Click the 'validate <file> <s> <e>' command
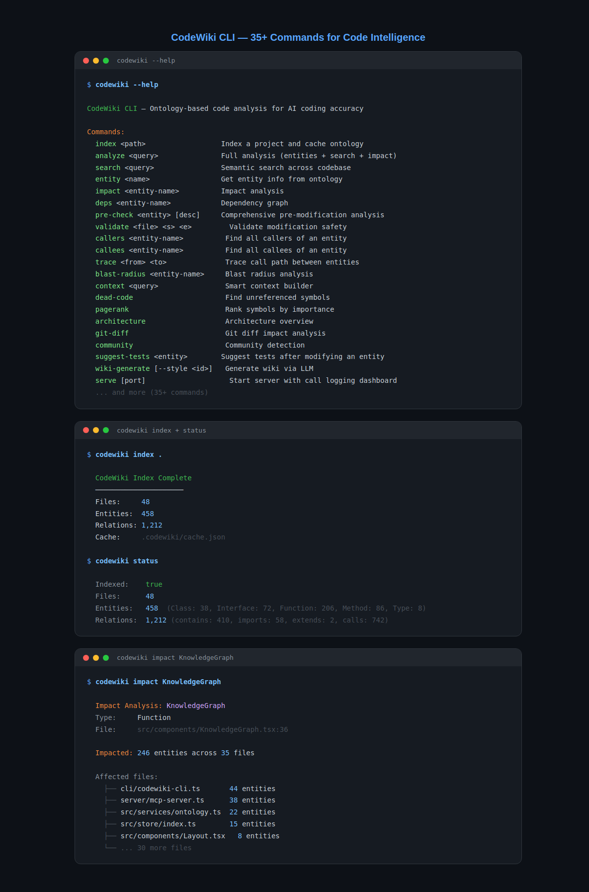 point(144,227)
